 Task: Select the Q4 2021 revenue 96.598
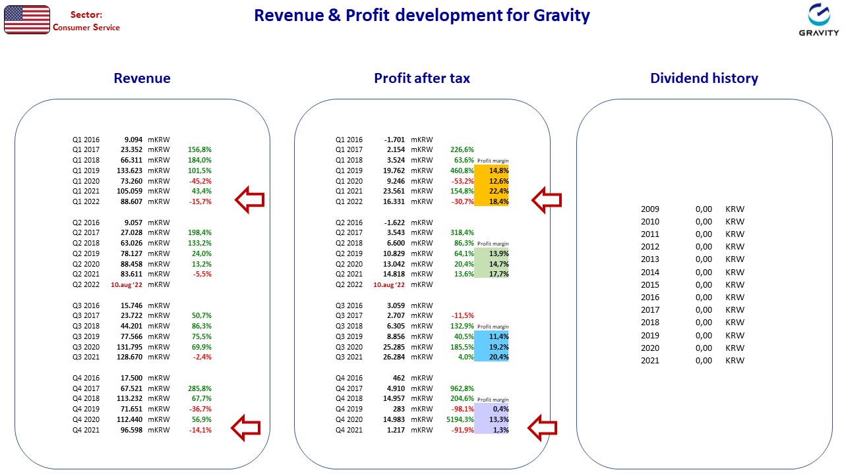(x=131, y=430)
